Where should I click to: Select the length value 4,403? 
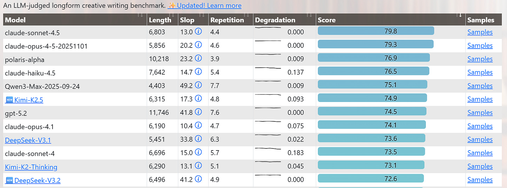pos(157,86)
